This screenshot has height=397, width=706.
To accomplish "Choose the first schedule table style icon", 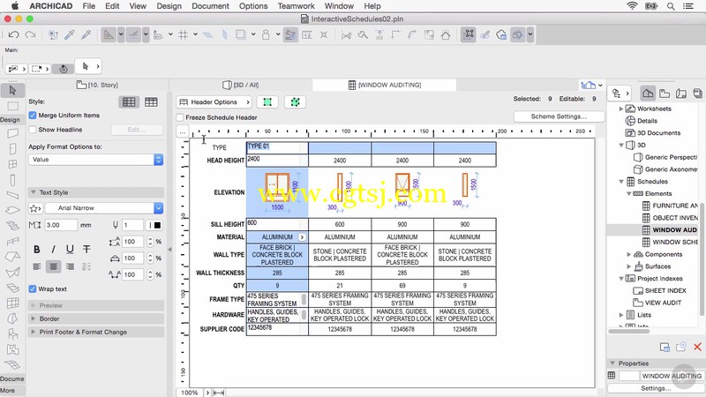I will [x=129, y=102].
